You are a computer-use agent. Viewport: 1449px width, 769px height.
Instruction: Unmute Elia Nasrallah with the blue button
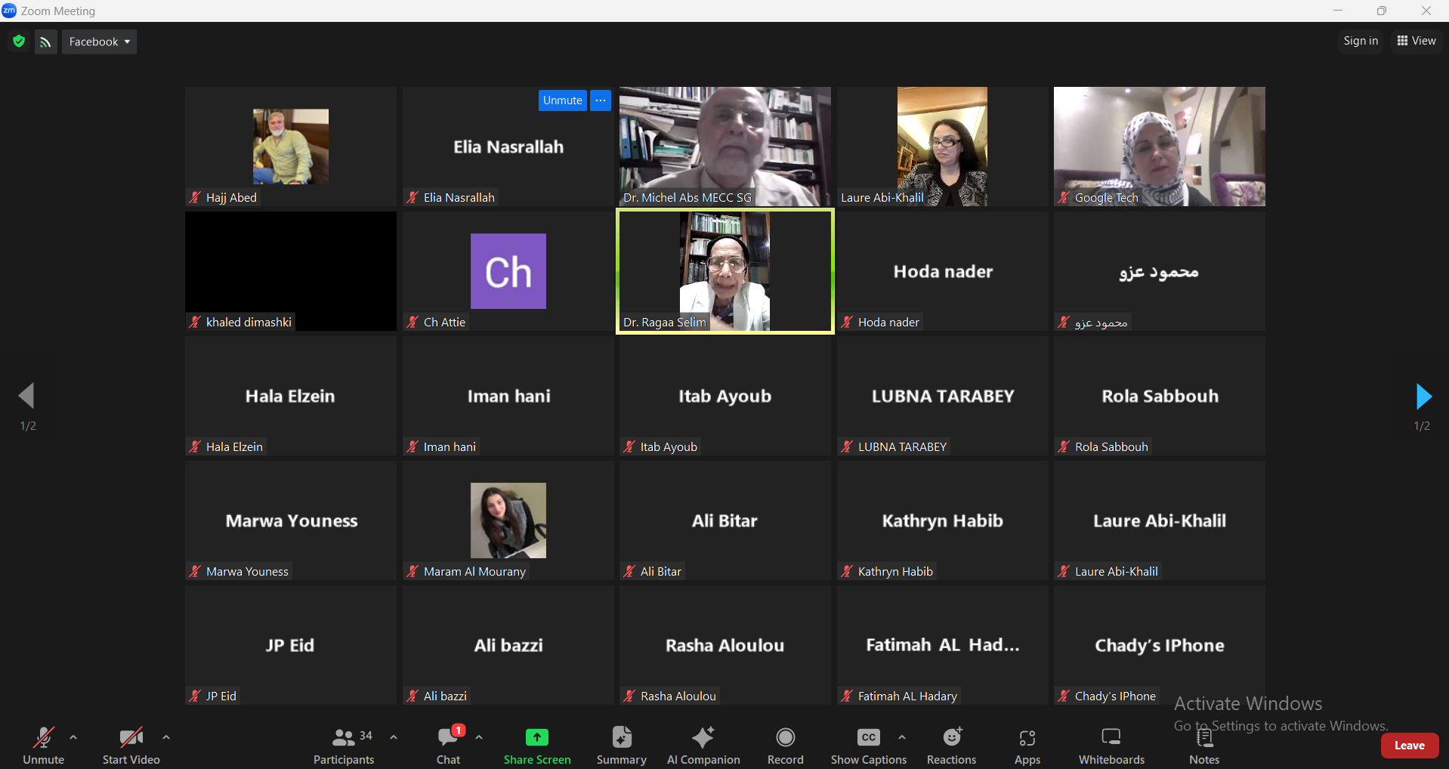[562, 100]
